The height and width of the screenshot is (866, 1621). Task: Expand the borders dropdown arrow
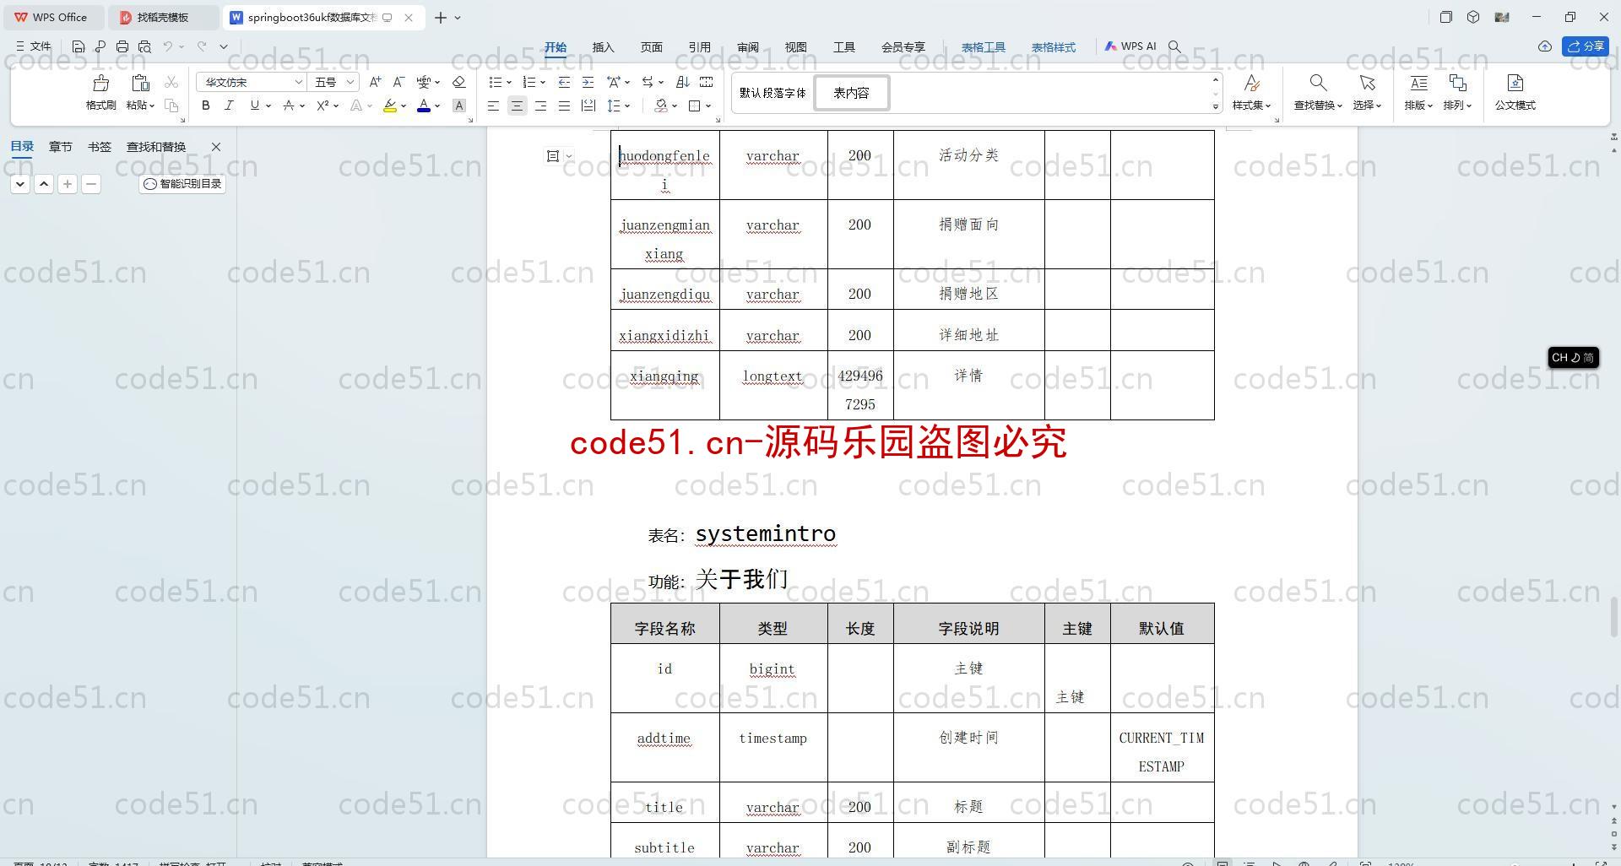coord(708,106)
